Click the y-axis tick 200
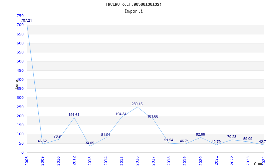 point(20,116)
